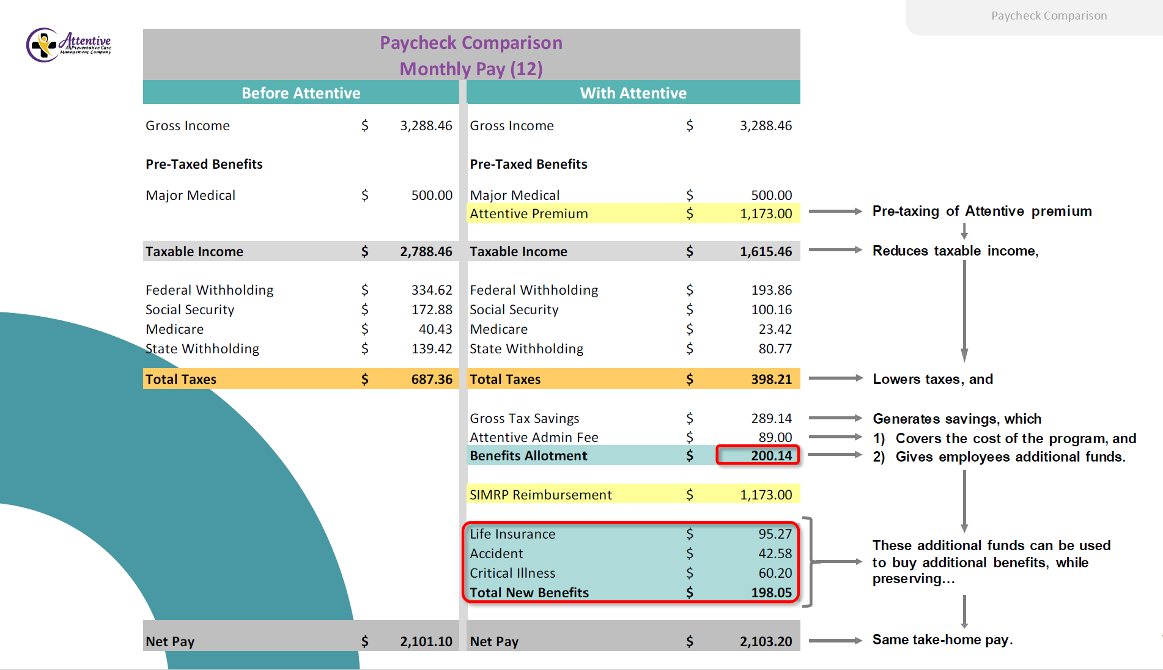Expand the bracket beside the new benefits list
Screen dimensions: 1163x670
pyautogui.click(x=810, y=562)
